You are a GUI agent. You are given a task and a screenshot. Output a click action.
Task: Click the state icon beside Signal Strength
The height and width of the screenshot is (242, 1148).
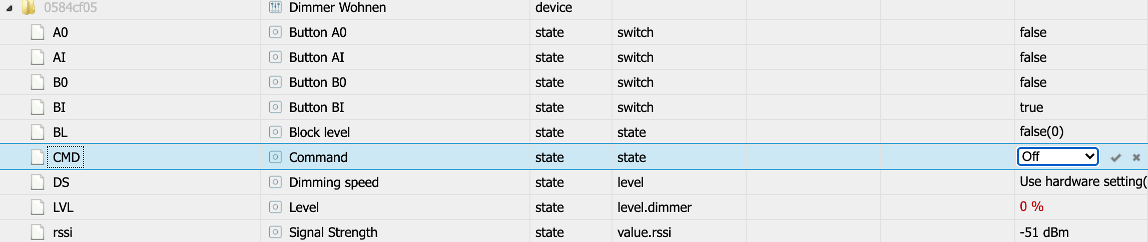(x=275, y=232)
